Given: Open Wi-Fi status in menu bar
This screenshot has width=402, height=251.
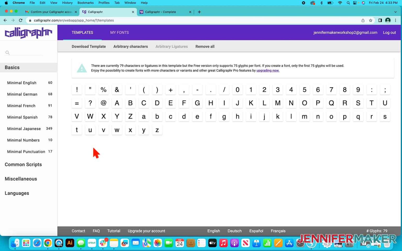Looking at the screenshot, I should pyautogui.click(x=340, y=3).
